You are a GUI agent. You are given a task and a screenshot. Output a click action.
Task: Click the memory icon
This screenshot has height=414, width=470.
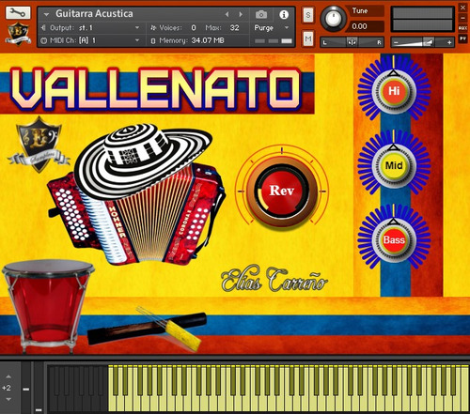click(153, 40)
